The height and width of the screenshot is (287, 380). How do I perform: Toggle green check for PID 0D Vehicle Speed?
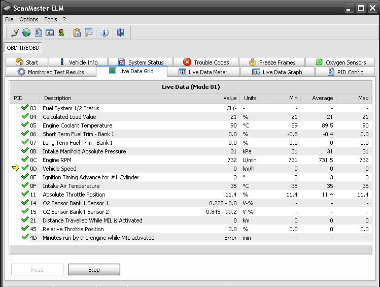[x=25, y=168]
